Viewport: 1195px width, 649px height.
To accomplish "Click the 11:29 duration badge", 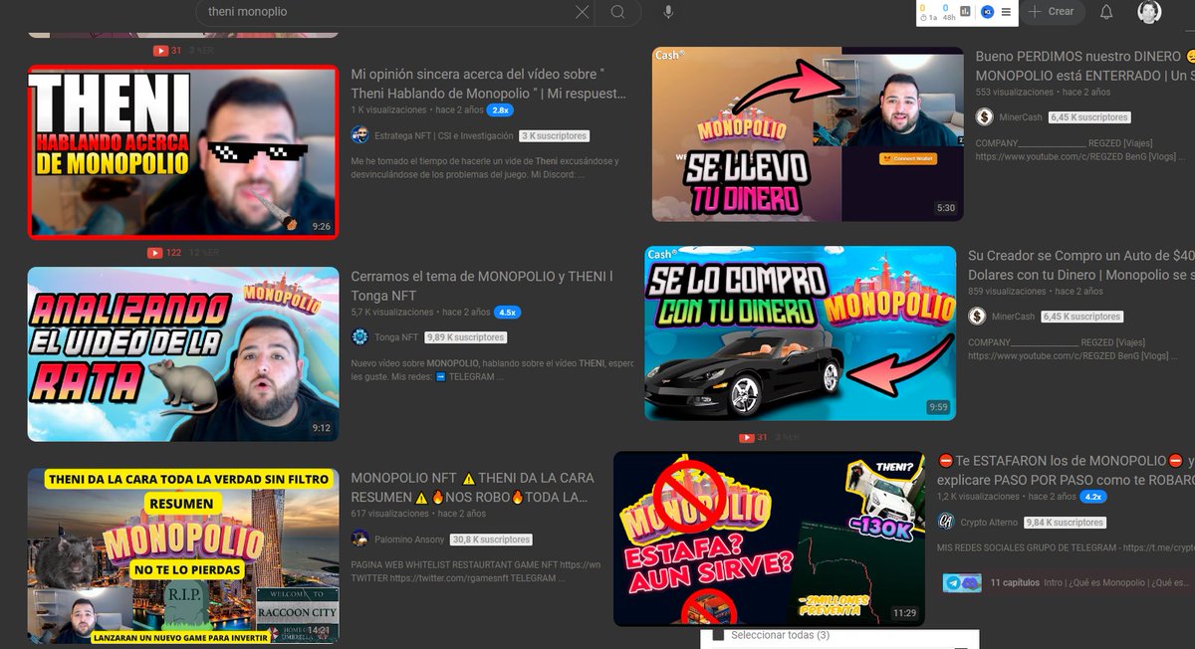I will (904, 613).
